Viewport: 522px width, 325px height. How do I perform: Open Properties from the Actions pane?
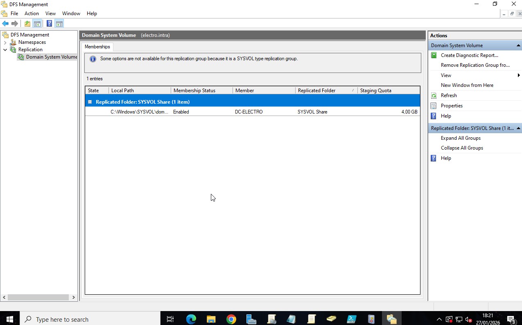pos(452,106)
